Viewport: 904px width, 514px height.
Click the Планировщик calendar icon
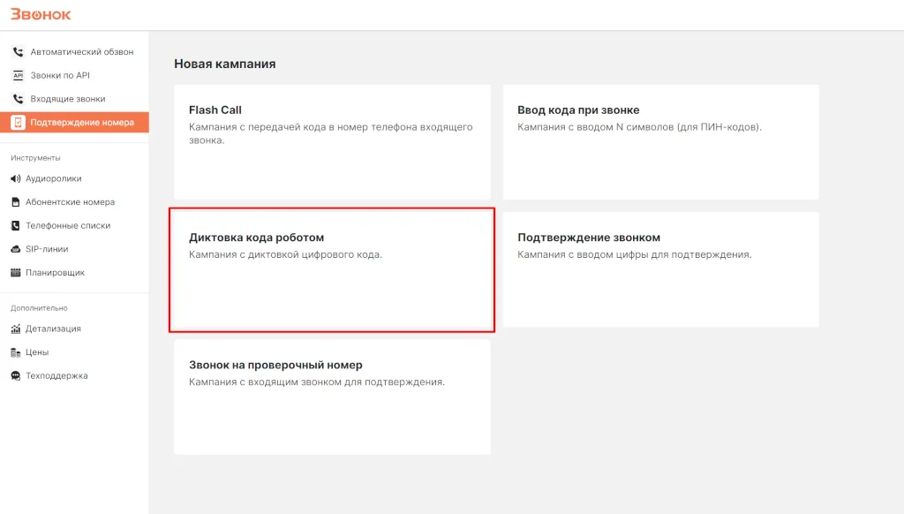[15, 273]
